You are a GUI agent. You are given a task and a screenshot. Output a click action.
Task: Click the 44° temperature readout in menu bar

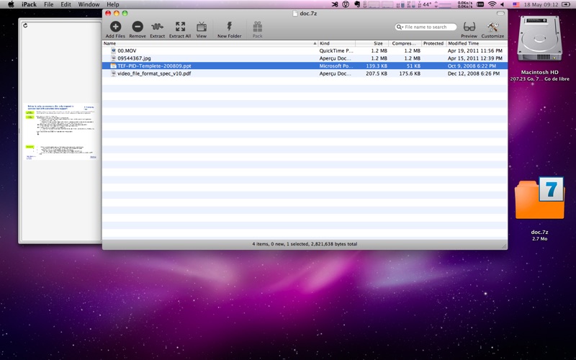tap(426, 4)
